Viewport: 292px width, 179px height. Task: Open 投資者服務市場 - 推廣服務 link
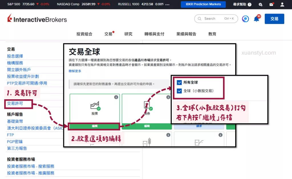tap(31, 173)
